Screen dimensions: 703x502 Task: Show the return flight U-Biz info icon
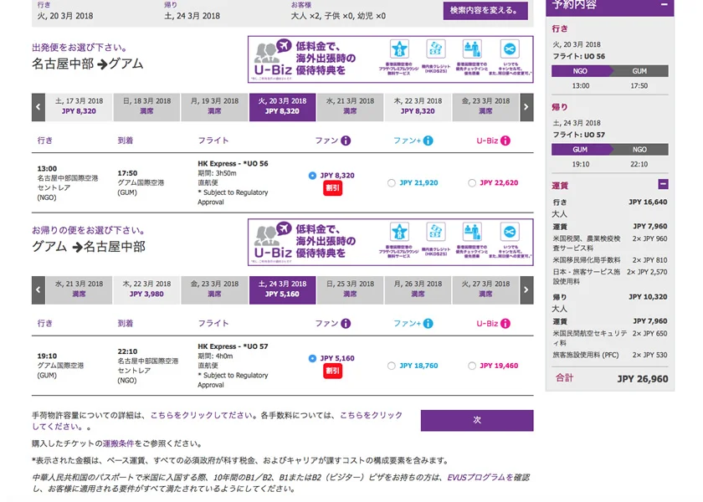pos(508,323)
